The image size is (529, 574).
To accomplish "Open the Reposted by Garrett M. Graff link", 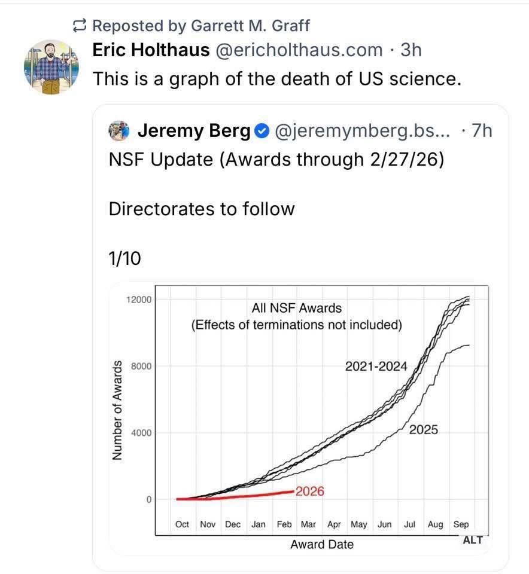I will (201, 26).
